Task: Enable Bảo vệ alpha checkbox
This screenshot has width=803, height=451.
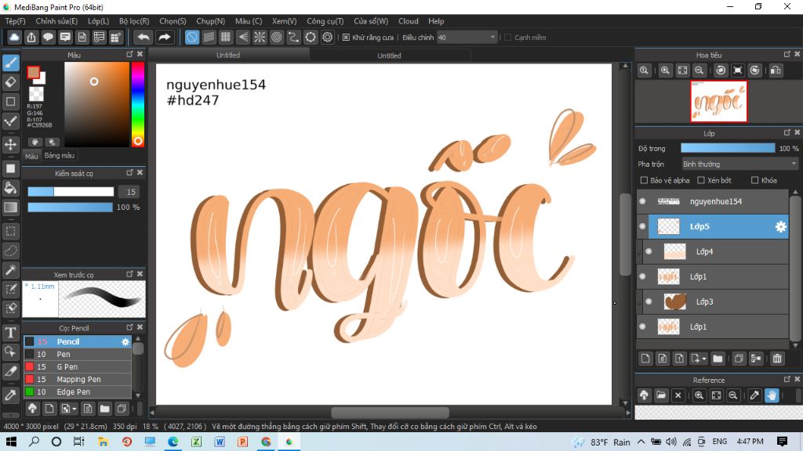Action: (x=645, y=180)
